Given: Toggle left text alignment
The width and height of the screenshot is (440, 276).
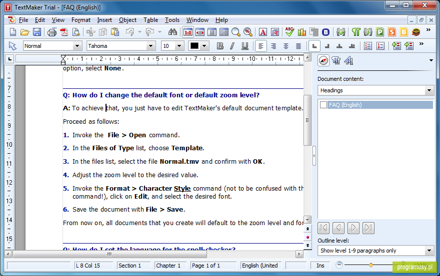Looking at the screenshot, I should [260, 46].
